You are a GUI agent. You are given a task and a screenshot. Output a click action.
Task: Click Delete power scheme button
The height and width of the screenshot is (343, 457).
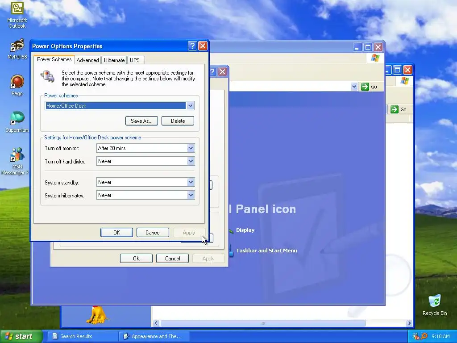(178, 121)
